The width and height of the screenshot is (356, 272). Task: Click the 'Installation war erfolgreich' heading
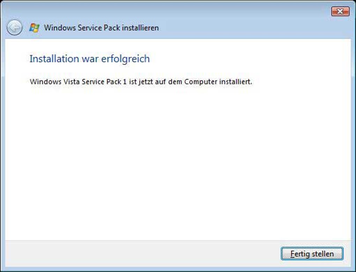tap(90, 59)
